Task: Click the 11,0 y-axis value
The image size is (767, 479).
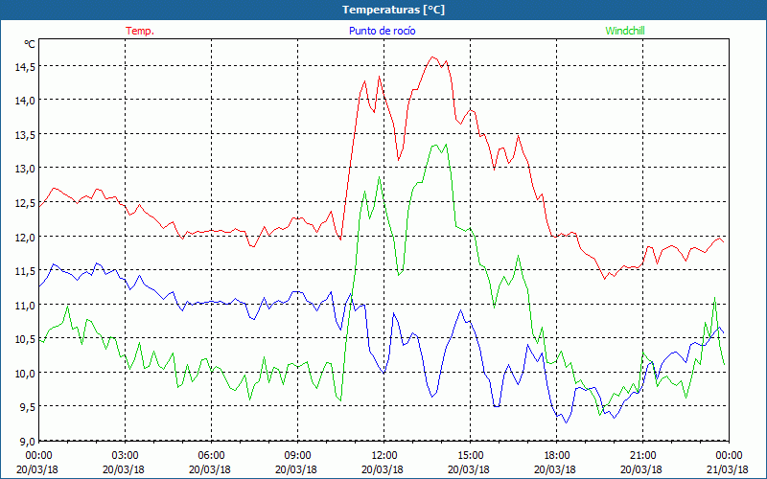Action: 25,306
